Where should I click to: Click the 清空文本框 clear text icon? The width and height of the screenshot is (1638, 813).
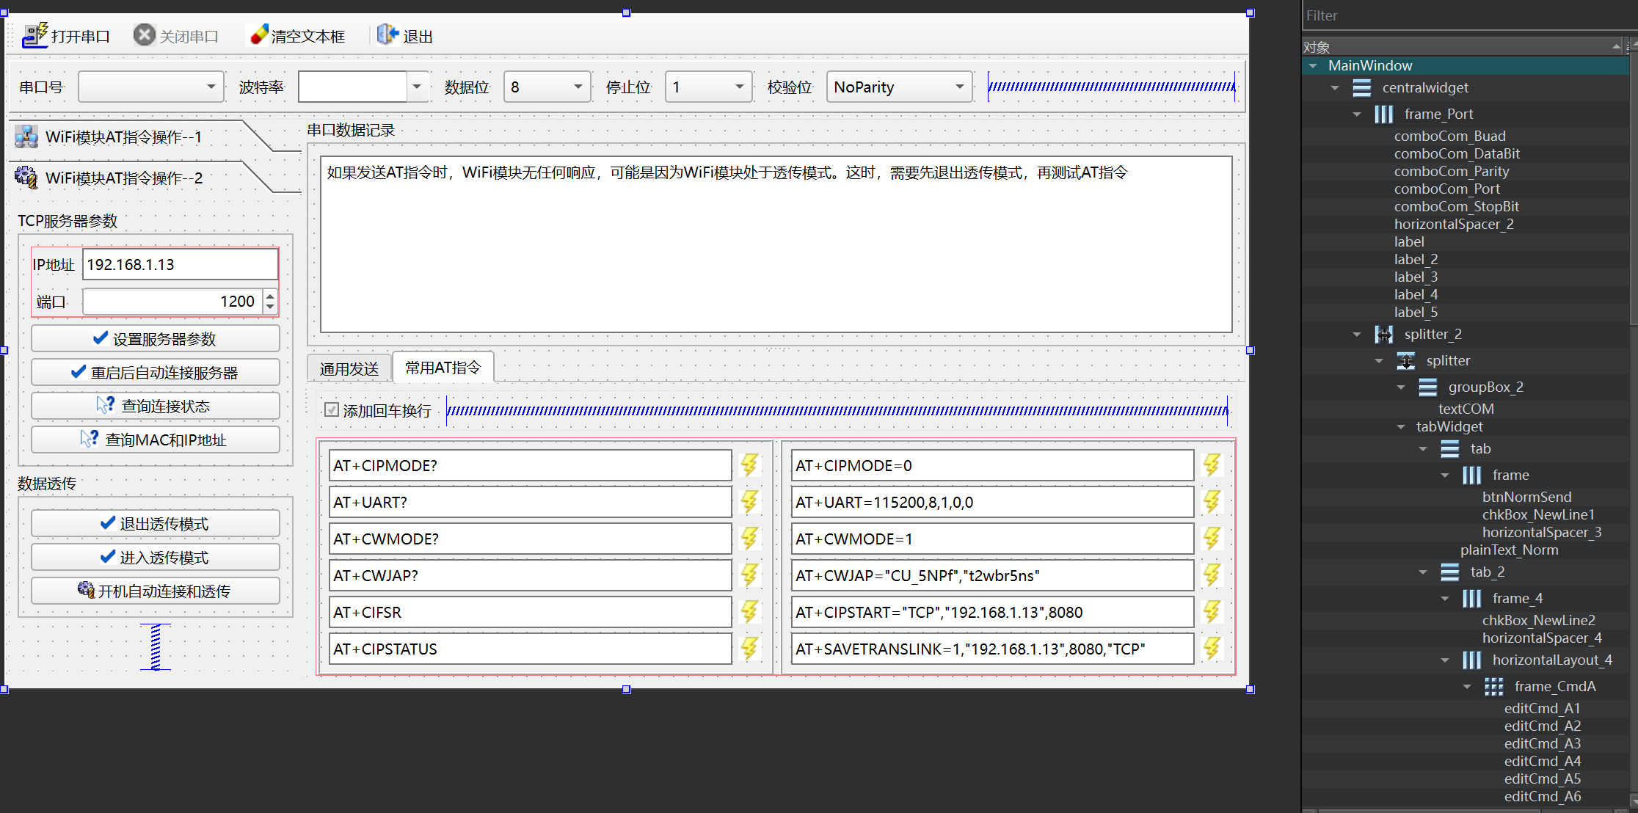point(258,35)
